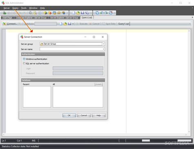This screenshot has height=149, width=194.
Task: Click the Connect icon on the query toolbar
Action: point(5,24)
